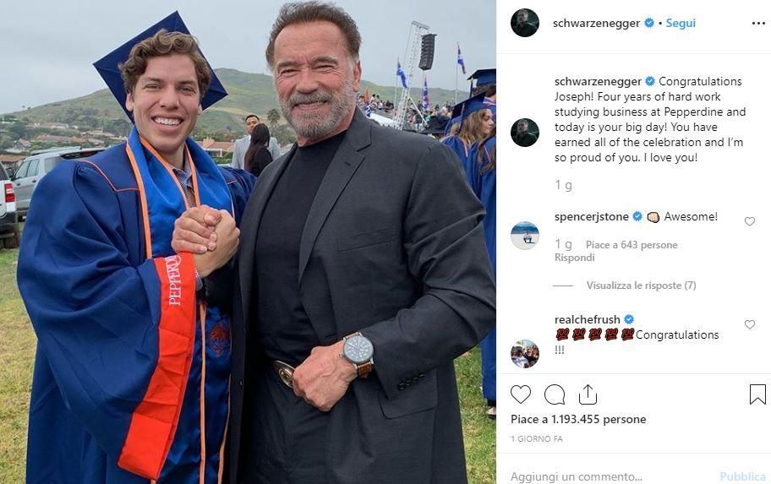Open the comment speech bubble icon
This screenshot has height=484, width=771.
pos(555,394)
